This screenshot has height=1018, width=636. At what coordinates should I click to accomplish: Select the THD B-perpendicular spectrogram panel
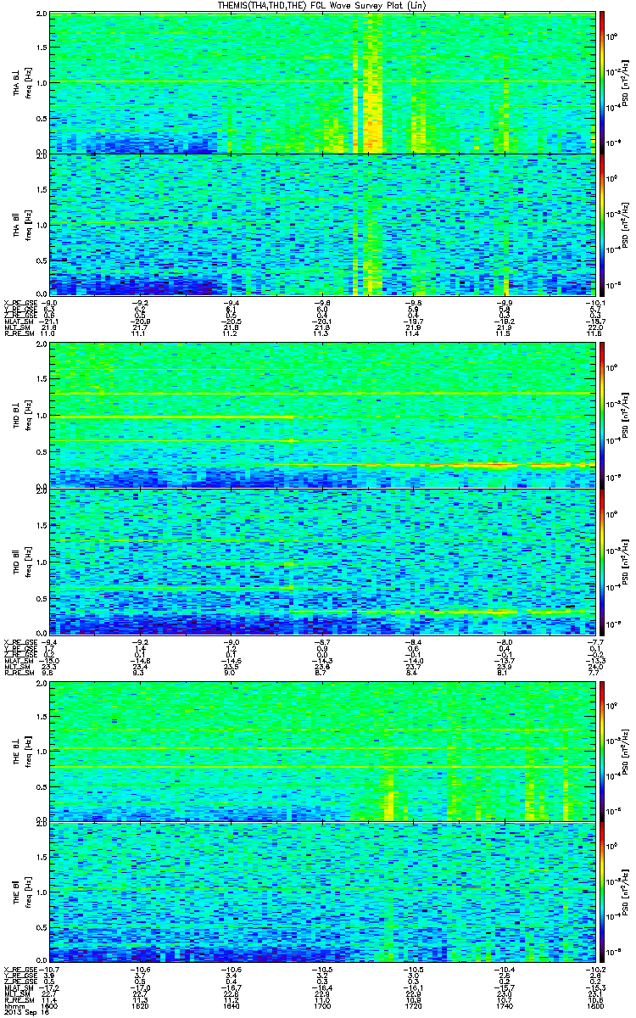321,416
